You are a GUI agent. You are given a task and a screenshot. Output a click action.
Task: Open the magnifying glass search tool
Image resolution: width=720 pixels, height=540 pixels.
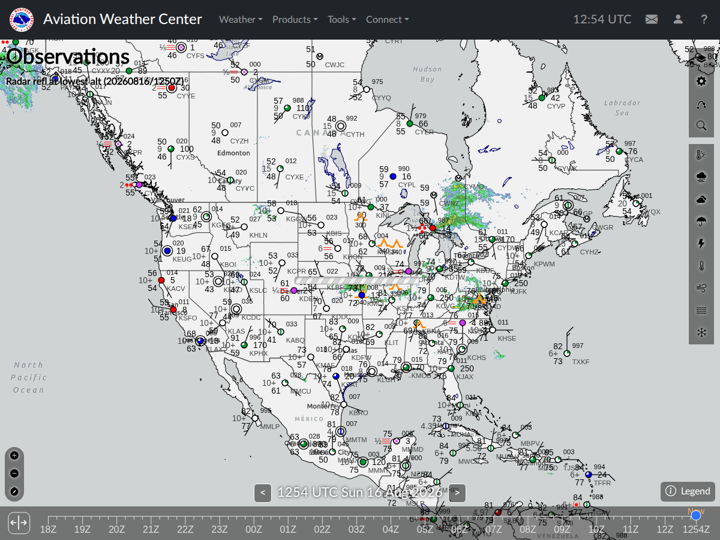point(701,126)
